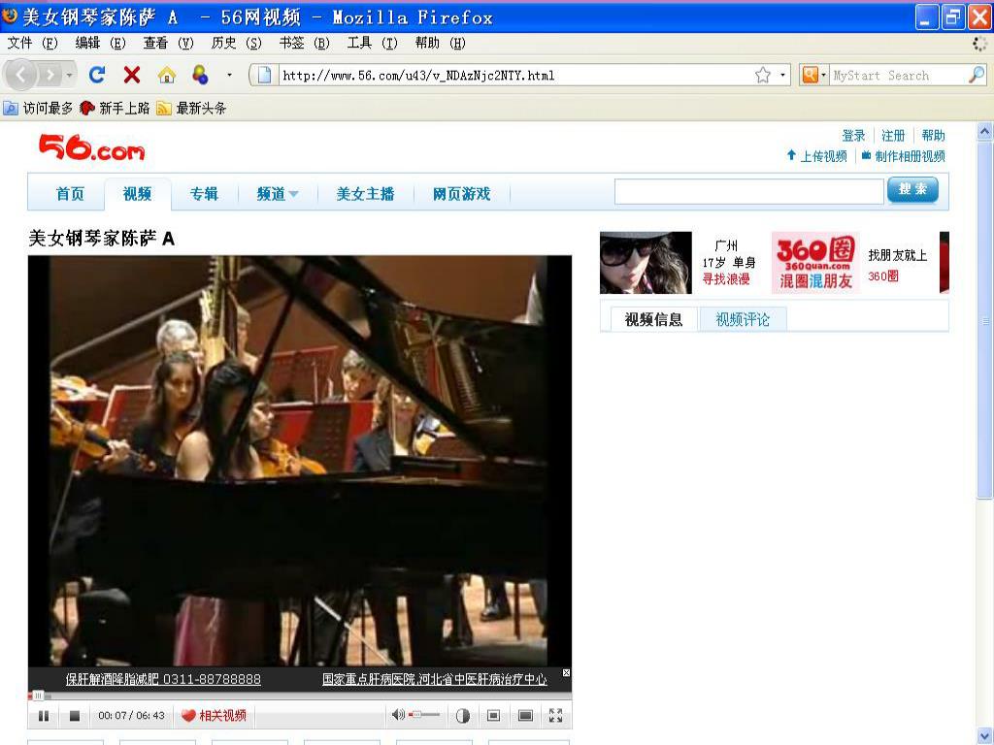Image resolution: width=994 pixels, height=745 pixels.
Task: Click the 上传视频 upload link
Action: [816, 156]
